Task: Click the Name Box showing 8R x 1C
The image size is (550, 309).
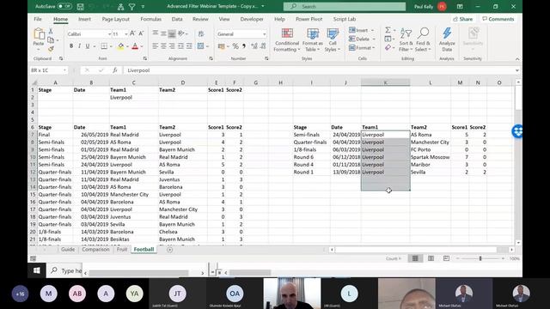Action: coord(48,70)
